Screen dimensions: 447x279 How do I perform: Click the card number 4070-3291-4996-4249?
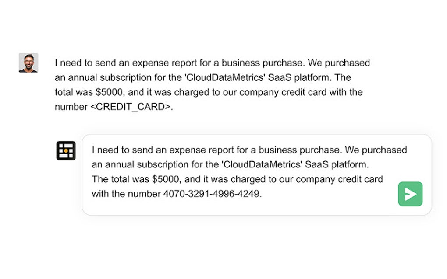(212, 194)
